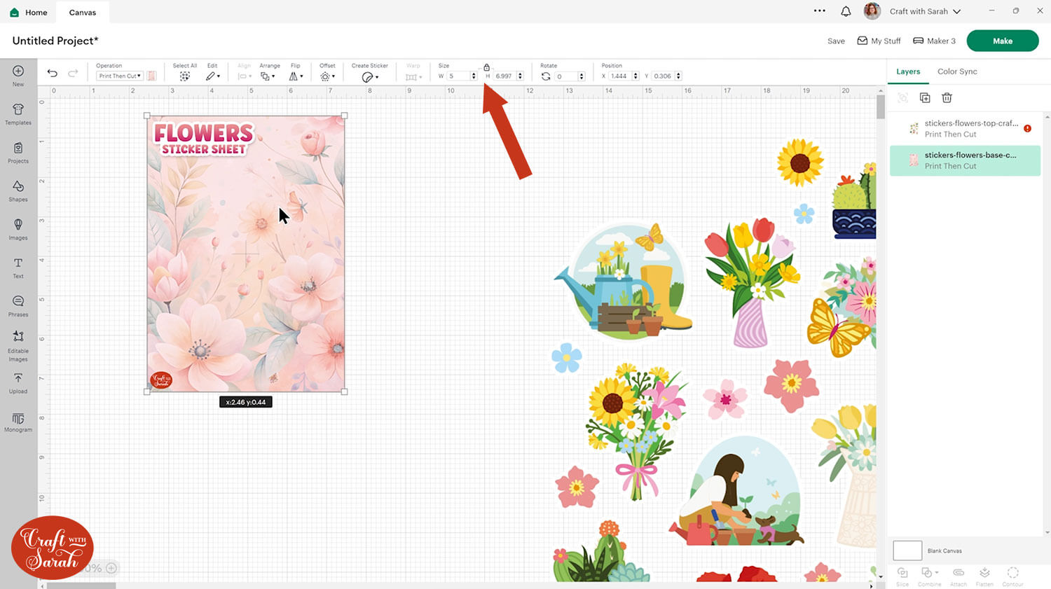Viewport: 1051px width, 589px height.
Task: Click the operation color swatch
Action: coord(151,76)
